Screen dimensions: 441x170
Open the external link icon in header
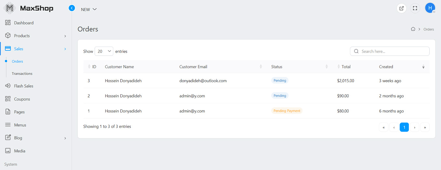[x=401, y=8]
